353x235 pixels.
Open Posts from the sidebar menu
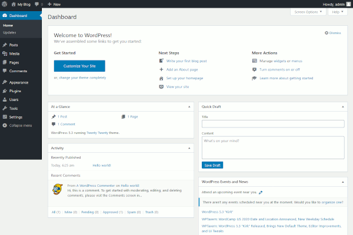14,45
